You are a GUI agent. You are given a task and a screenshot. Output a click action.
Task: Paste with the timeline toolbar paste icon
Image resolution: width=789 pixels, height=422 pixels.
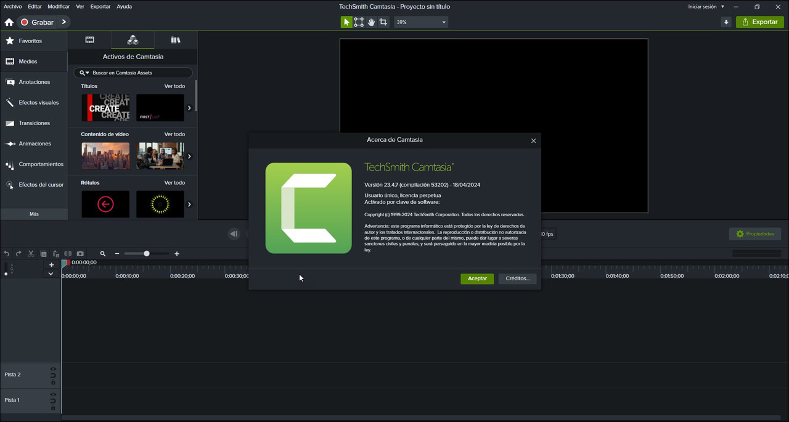55,254
